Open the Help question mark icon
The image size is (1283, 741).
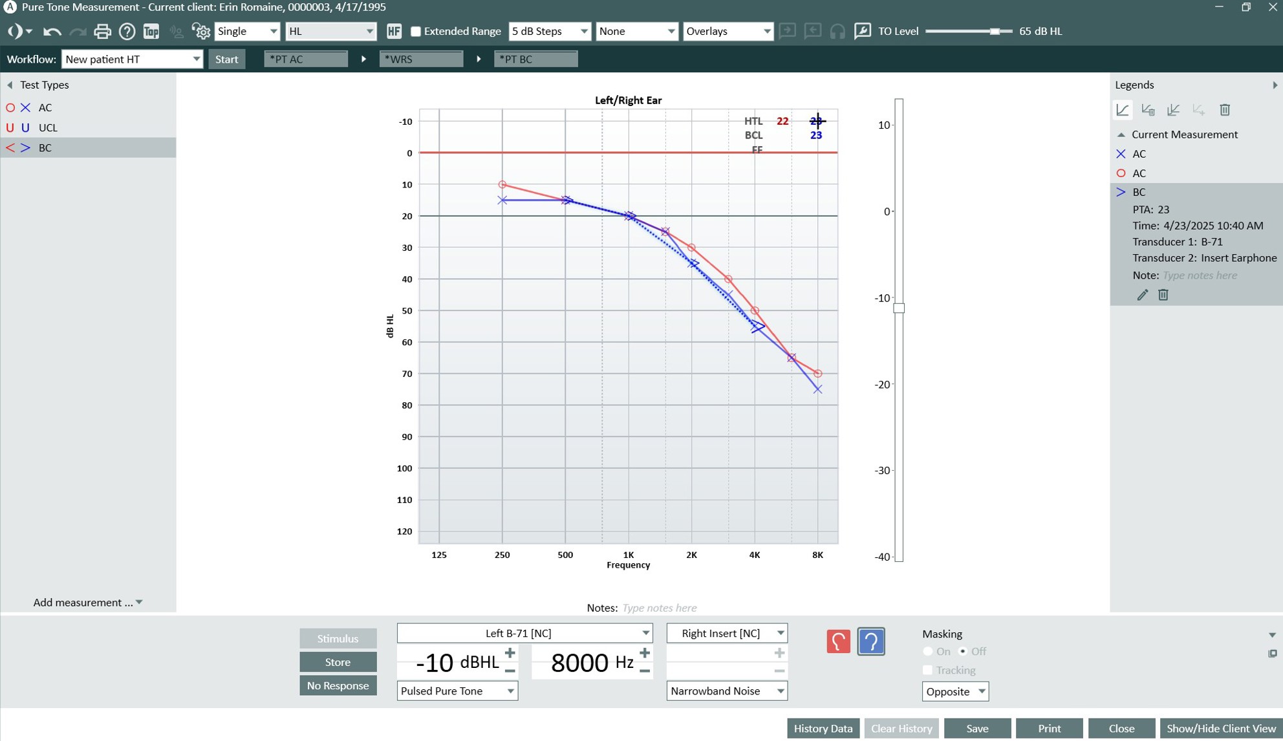click(x=127, y=30)
